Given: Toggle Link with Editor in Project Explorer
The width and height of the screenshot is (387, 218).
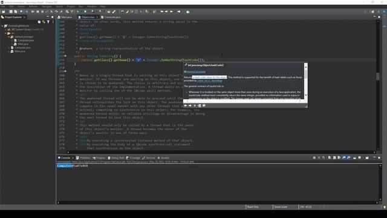Looking at the screenshot, I should point(44,22).
